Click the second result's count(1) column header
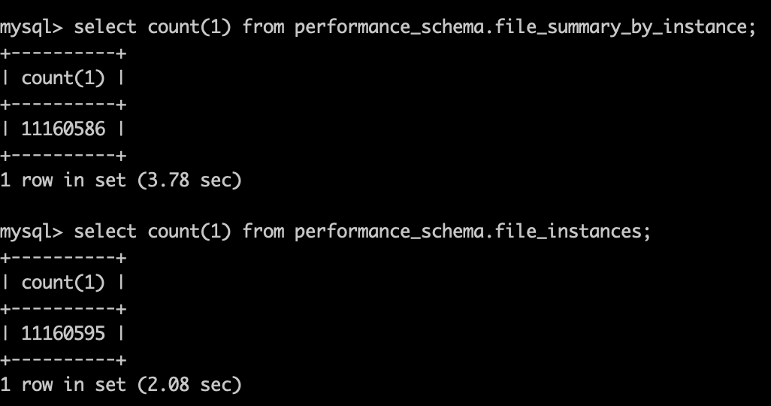771x406 pixels. tap(63, 283)
